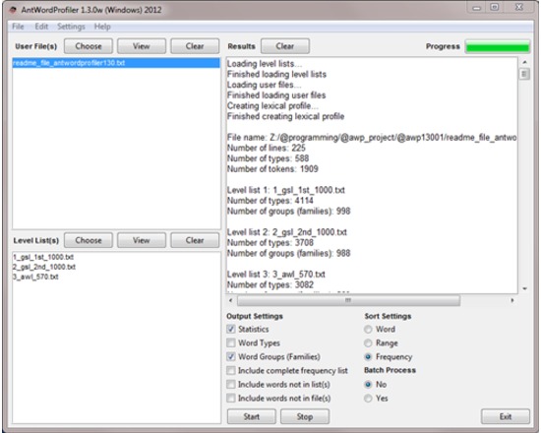The width and height of the screenshot is (541, 433).
Task: Clear the Results pane
Action: click(285, 46)
